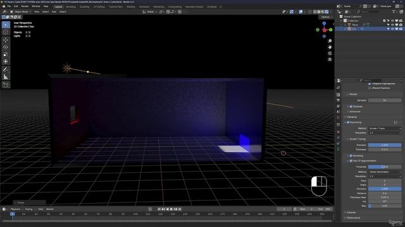Open the viewport Add menu
Viewport: 405px width, 227px height.
click(x=54, y=12)
